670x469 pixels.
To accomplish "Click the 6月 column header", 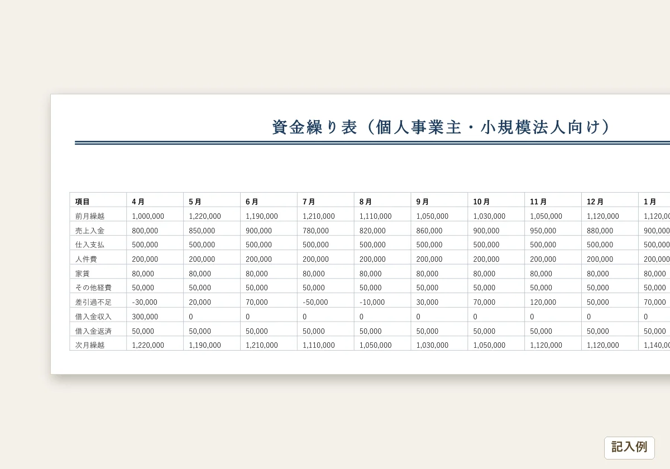I will (269, 200).
